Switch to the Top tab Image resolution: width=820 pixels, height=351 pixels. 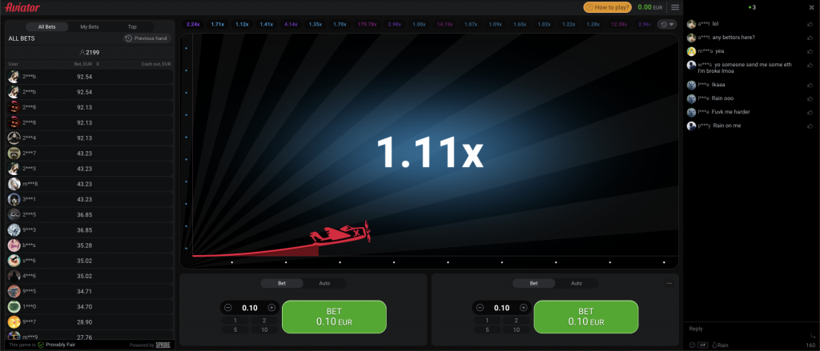click(132, 26)
